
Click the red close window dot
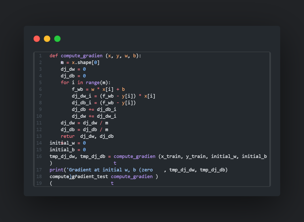[37, 39]
